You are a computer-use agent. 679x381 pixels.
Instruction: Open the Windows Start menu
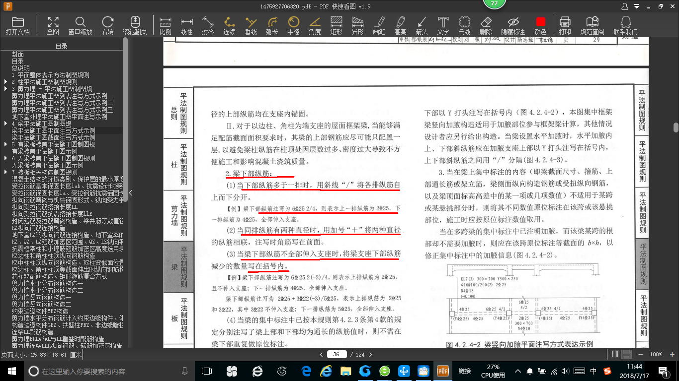click(11, 371)
